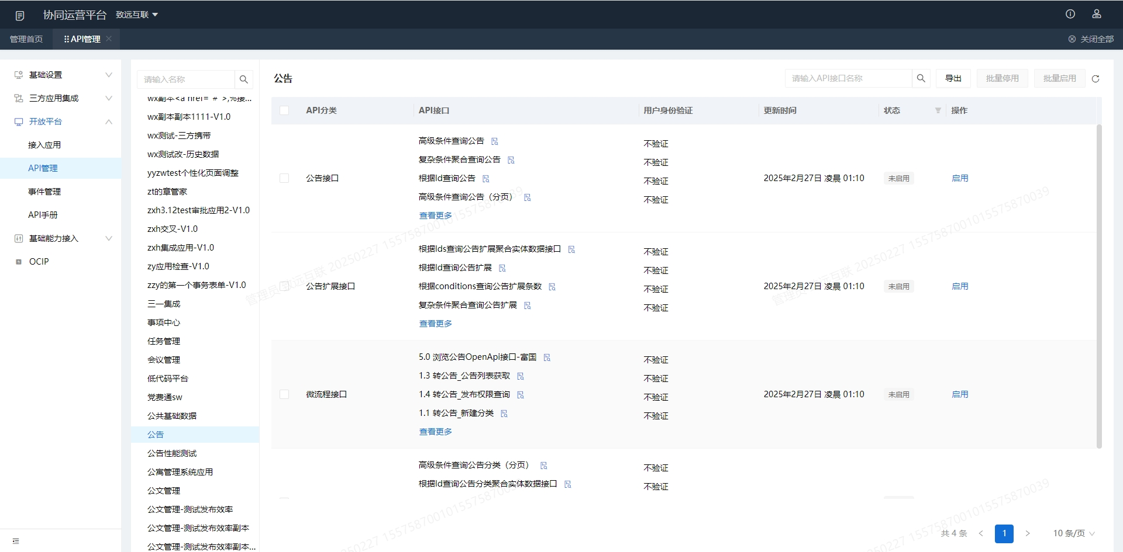Open 事件管理 in the sidebar
The height and width of the screenshot is (552, 1123).
[44, 192]
